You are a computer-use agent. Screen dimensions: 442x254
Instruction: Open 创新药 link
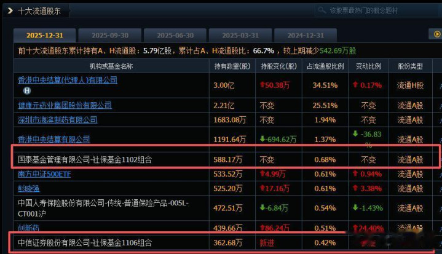(x=28, y=228)
